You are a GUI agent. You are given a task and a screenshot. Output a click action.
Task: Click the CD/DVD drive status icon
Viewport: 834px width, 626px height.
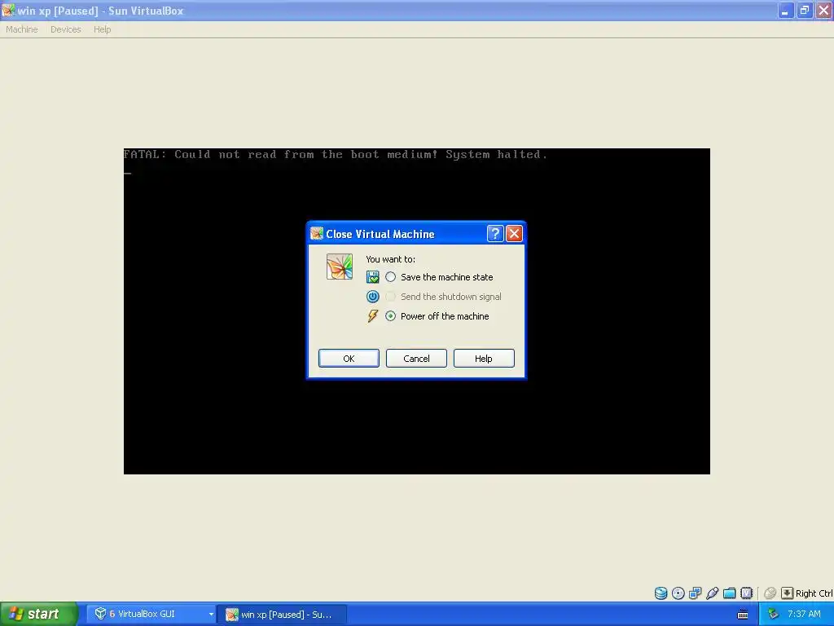click(x=678, y=593)
